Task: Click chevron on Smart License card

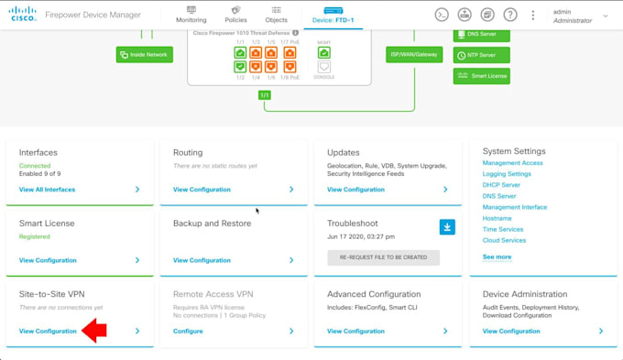Action: [137, 260]
